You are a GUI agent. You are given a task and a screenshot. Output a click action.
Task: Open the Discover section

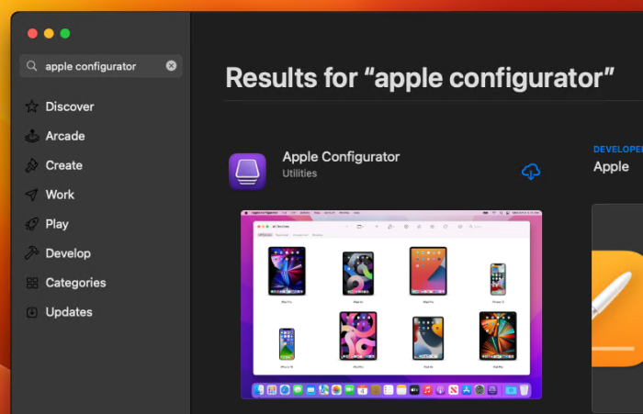pos(70,106)
